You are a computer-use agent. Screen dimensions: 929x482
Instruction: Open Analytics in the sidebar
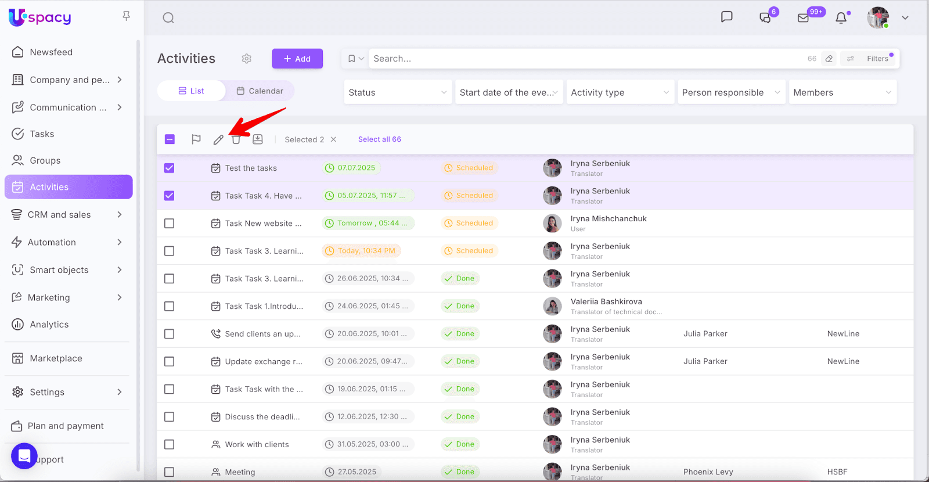coord(49,325)
